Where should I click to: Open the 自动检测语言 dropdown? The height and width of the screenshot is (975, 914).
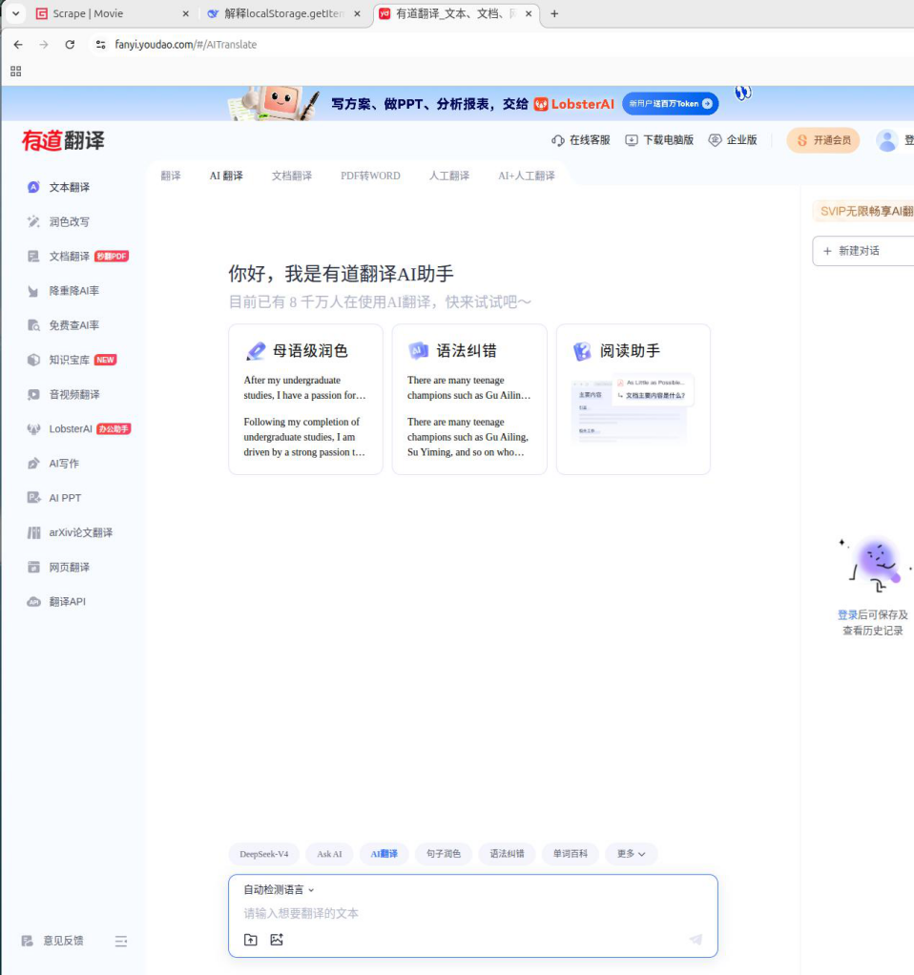(x=280, y=890)
